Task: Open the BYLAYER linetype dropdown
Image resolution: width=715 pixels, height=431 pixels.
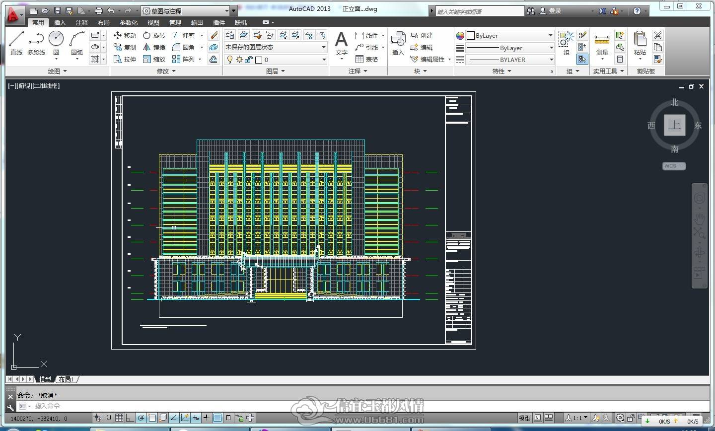Action: pyautogui.click(x=511, y=60)
